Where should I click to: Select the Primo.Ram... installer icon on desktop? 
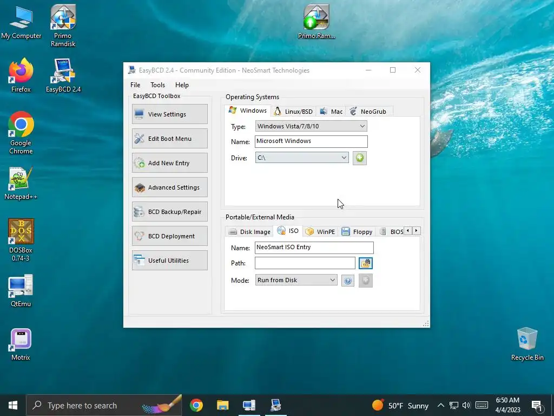(316, 22)
